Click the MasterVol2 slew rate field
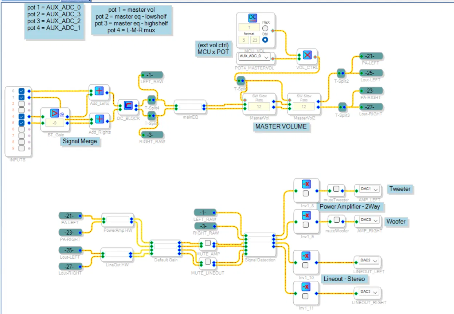This screenshot has width=454, height=314. coord(304,106)
